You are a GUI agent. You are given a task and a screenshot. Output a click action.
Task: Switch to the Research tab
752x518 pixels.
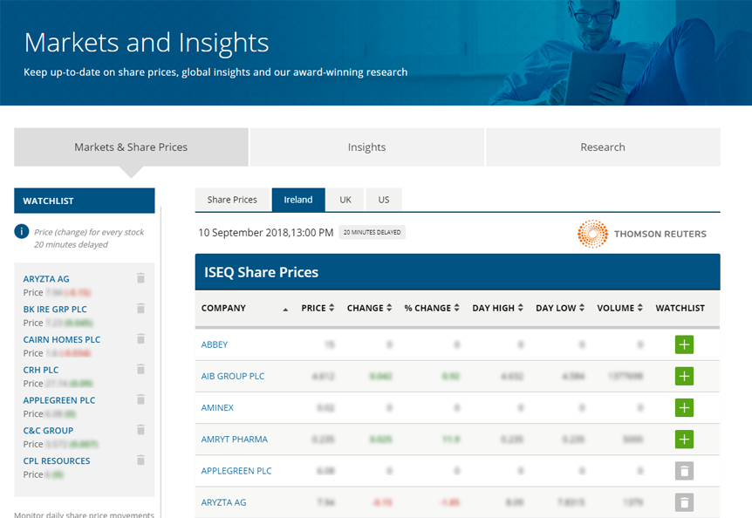point(603,147)
